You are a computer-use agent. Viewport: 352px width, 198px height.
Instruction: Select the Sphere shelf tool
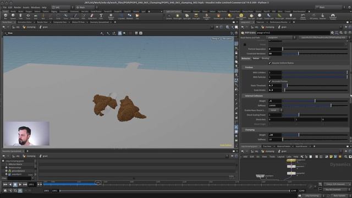pyautogui.click(x=13, y=16)
